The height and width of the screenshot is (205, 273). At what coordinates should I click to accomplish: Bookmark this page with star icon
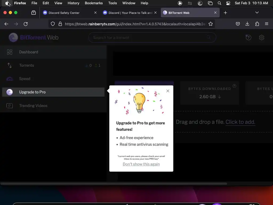[211, 24]
